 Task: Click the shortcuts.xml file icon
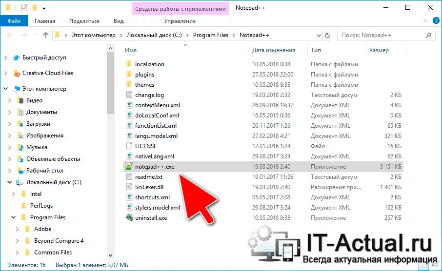coord(129,197)
